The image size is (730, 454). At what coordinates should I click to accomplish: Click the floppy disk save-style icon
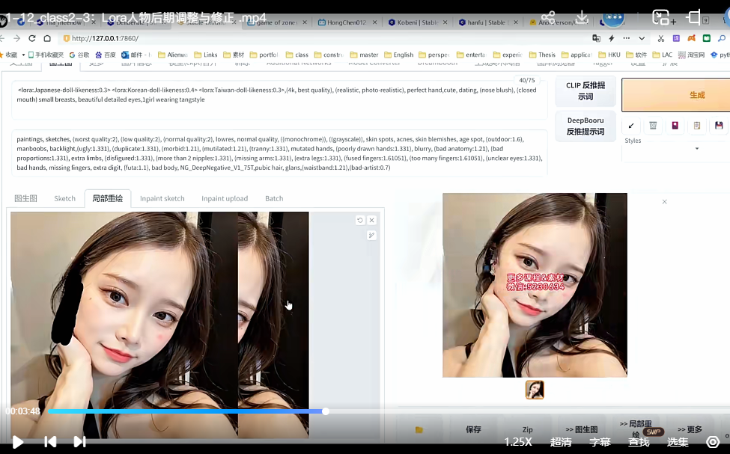[x=719, y=126]
